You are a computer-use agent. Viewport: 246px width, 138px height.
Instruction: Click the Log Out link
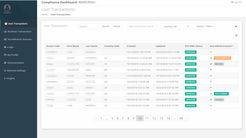236,2
